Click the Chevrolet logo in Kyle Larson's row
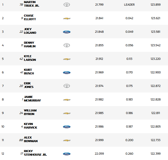 (66, 59)
